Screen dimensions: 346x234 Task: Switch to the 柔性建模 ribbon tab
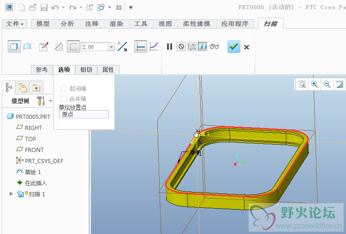coord(197,24)
